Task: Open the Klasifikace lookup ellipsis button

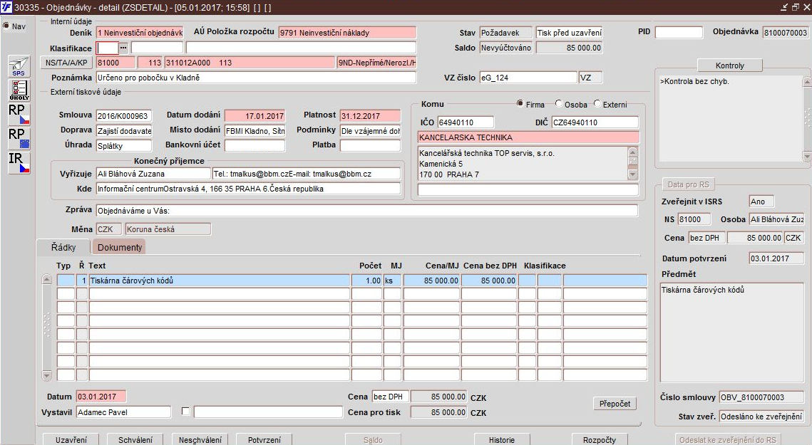Action: coord(123,48)
